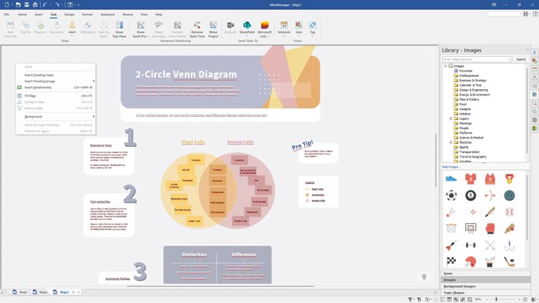Select the blue sneaker library image
Image resolution: width=539 pixels, height=303 pixels.
[x=451, y=178]
